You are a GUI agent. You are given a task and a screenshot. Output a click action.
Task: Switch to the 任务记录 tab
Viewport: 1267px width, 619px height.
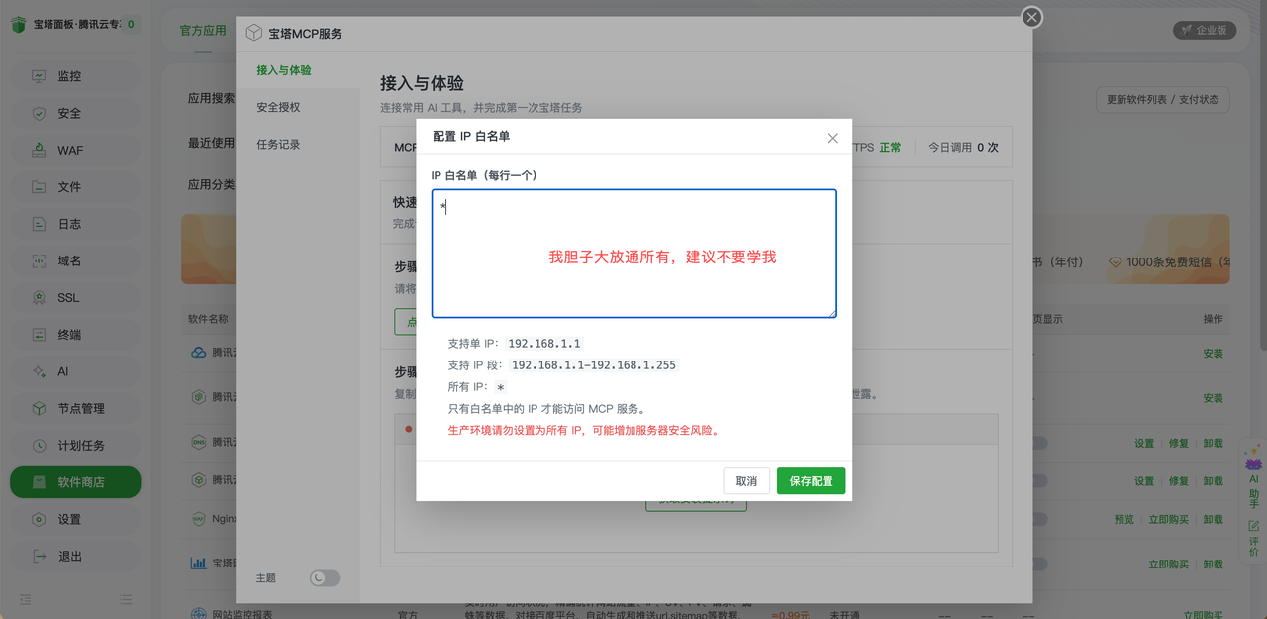278,144
